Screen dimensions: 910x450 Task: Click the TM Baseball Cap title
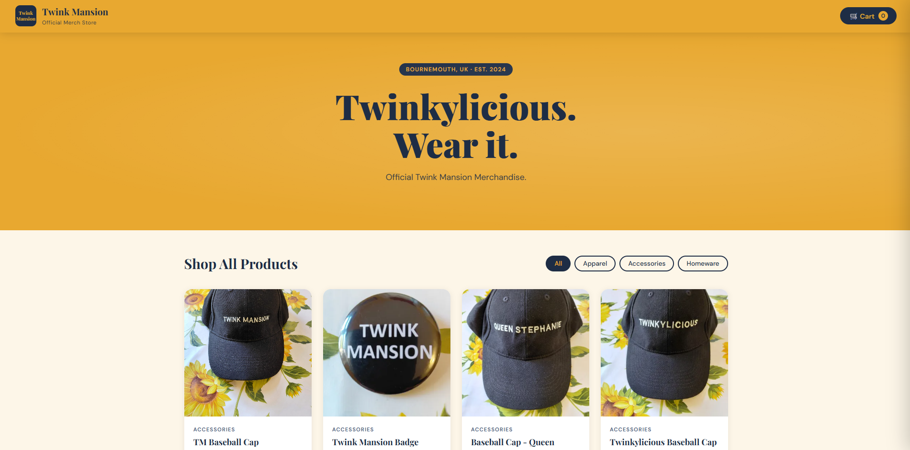coord(226,442)
